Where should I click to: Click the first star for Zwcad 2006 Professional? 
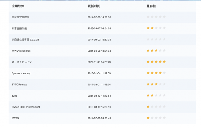tap(148, 107)
